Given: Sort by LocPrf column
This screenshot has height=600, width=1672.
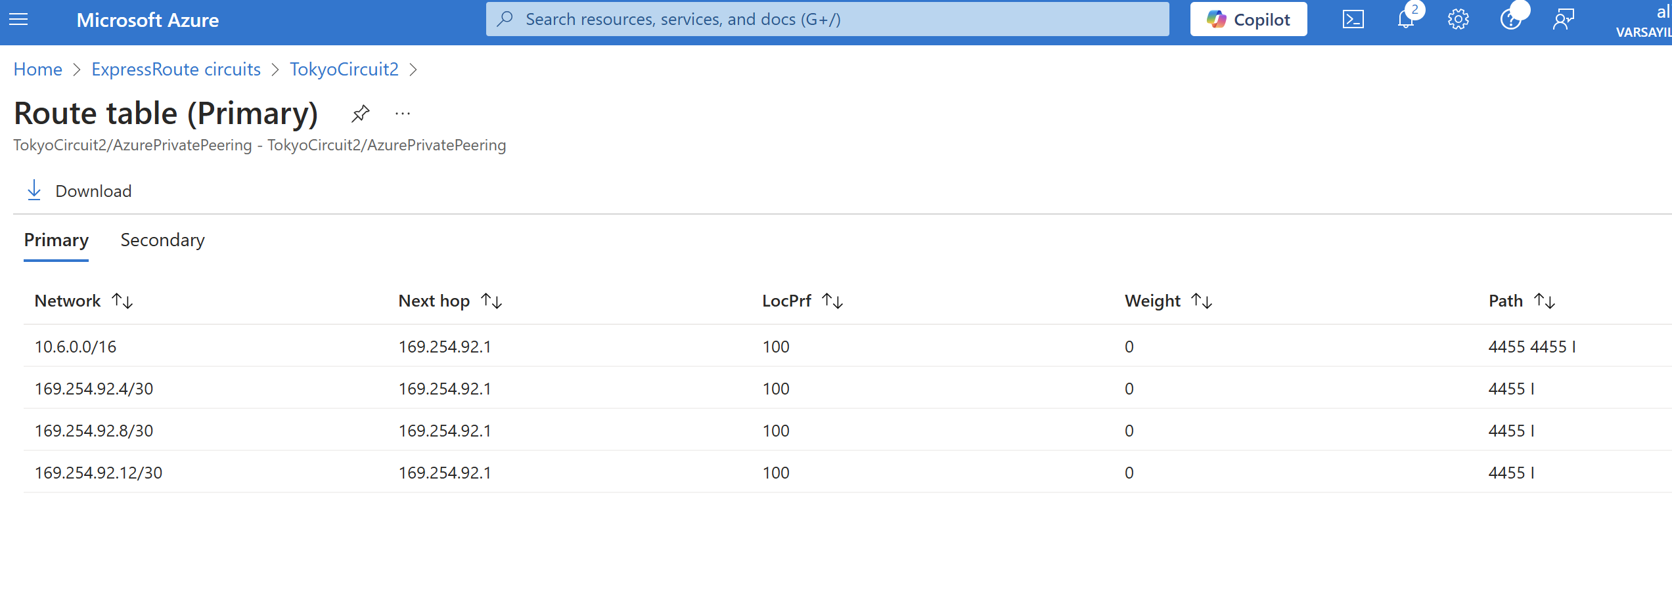Looking at the screenshot, I should coord(832,301).
